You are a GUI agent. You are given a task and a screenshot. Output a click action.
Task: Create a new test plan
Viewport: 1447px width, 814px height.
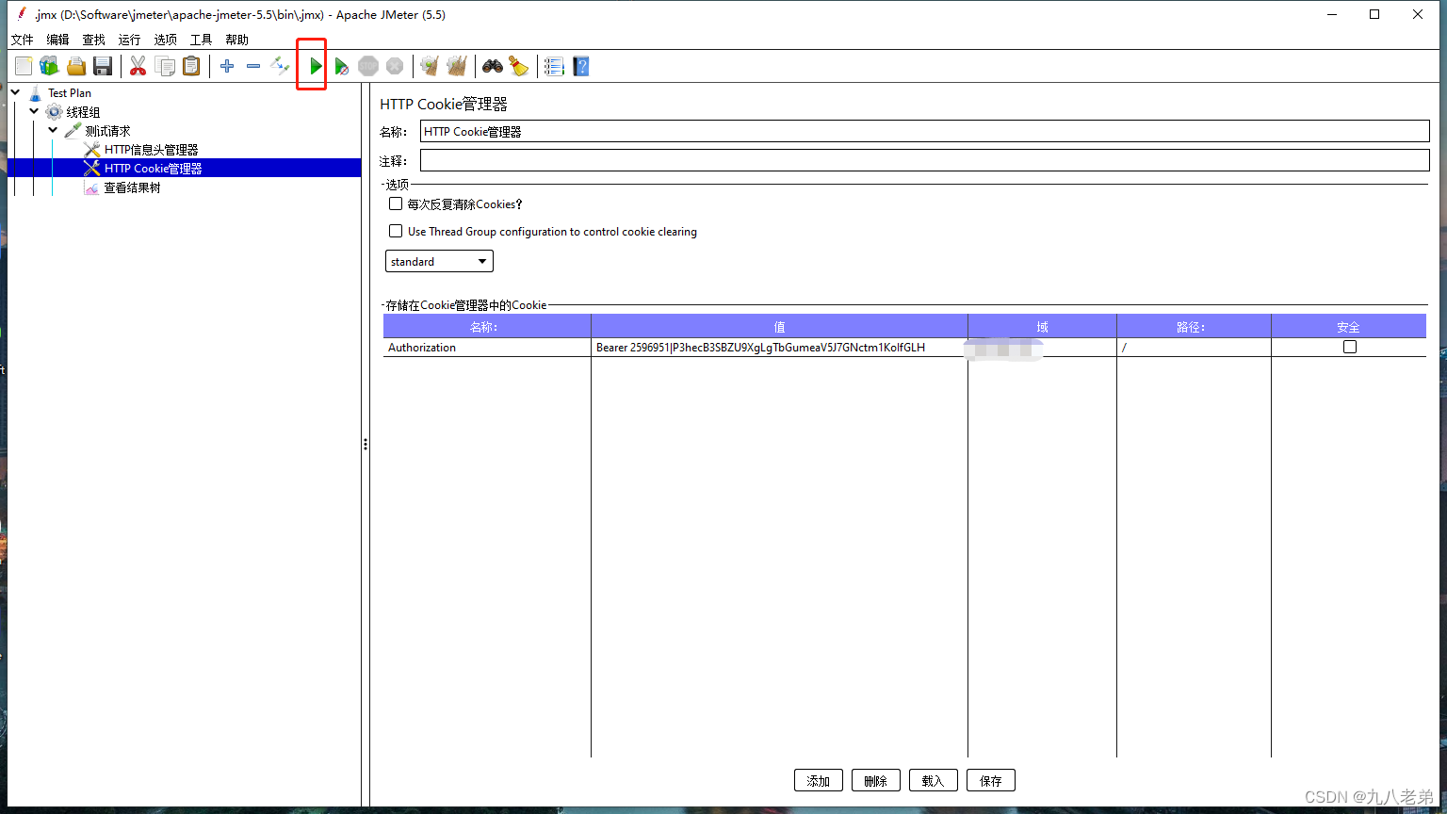pos(24,66)
